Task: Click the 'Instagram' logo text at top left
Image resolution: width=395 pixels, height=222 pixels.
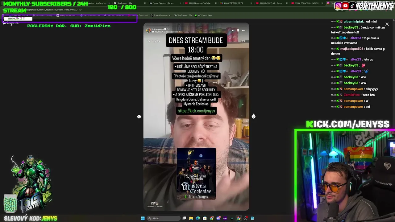Action: pos(10,23)
